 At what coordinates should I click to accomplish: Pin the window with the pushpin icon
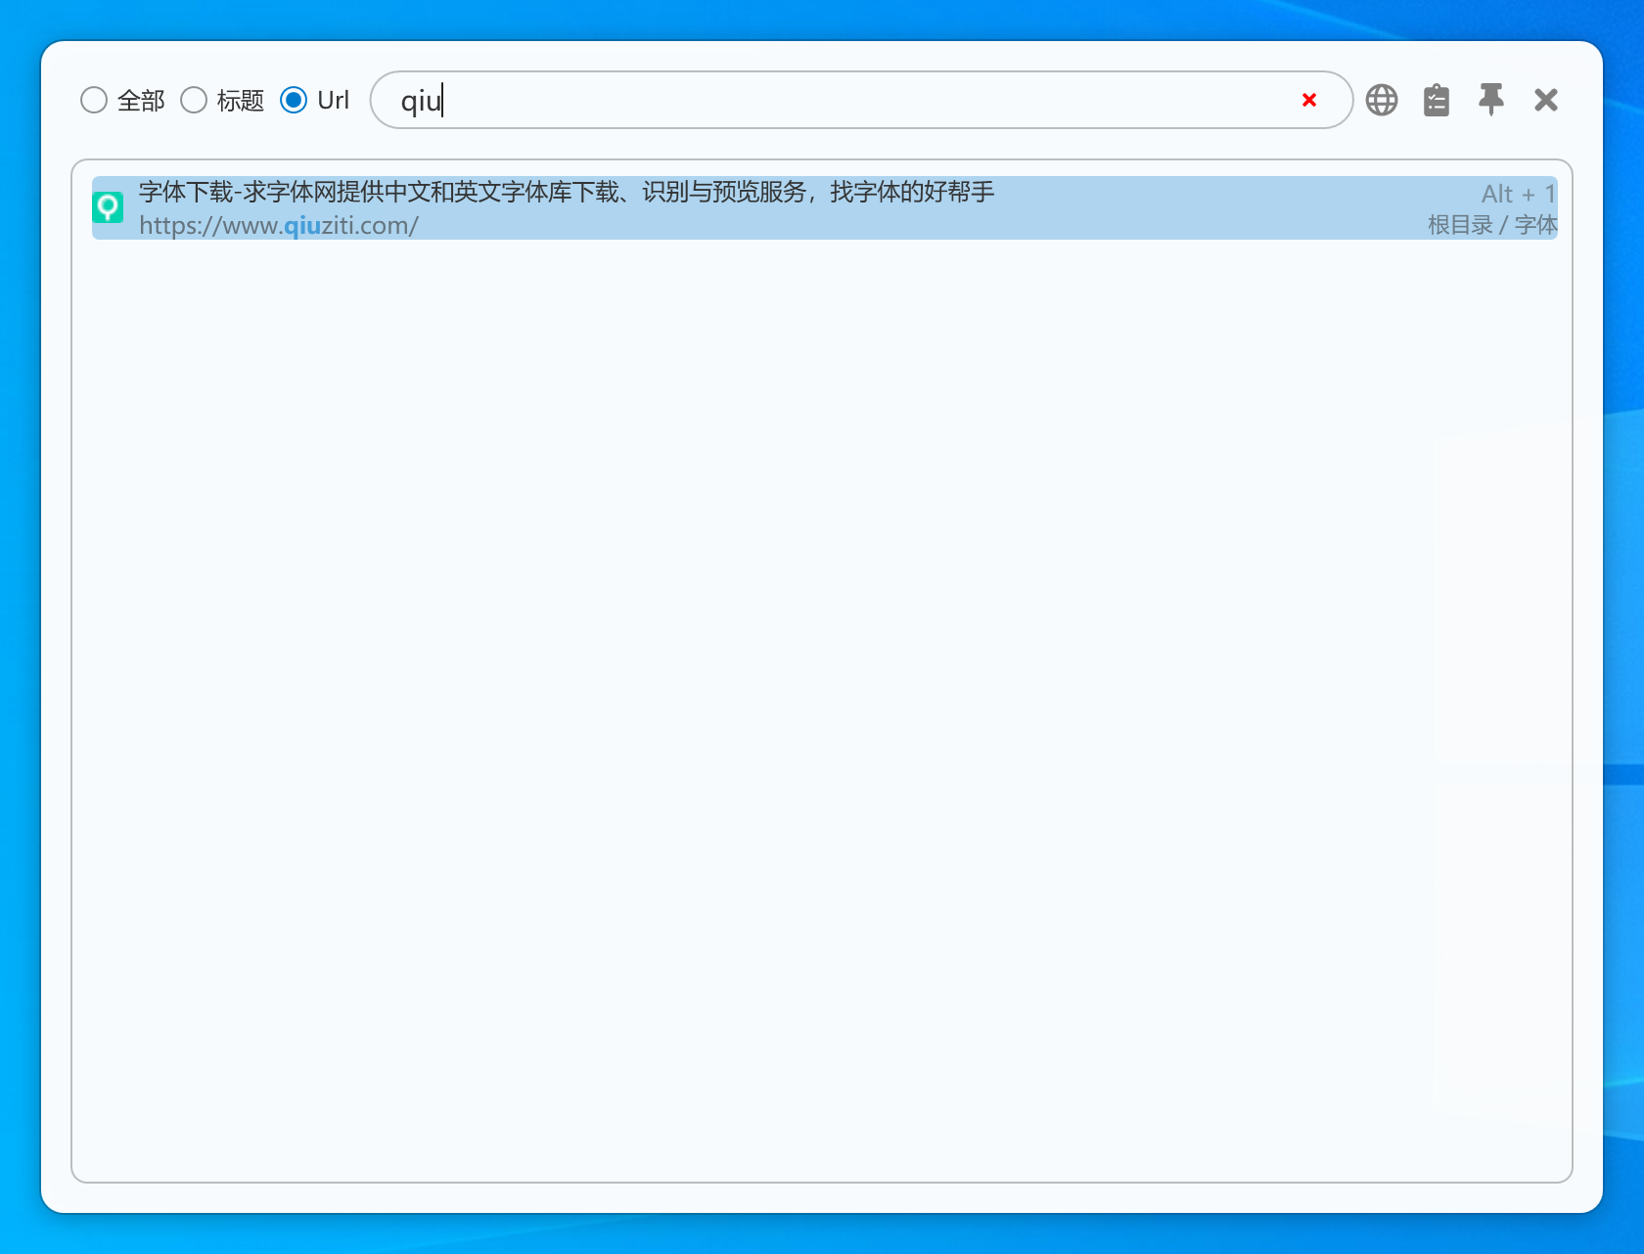(1491, 100)
